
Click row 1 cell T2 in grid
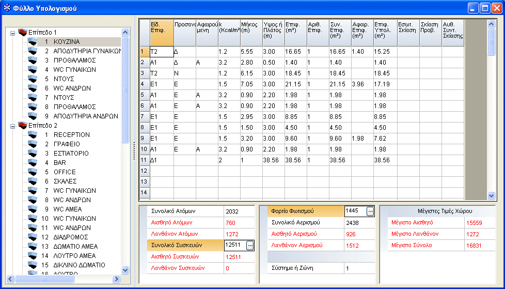click(162, 52)
